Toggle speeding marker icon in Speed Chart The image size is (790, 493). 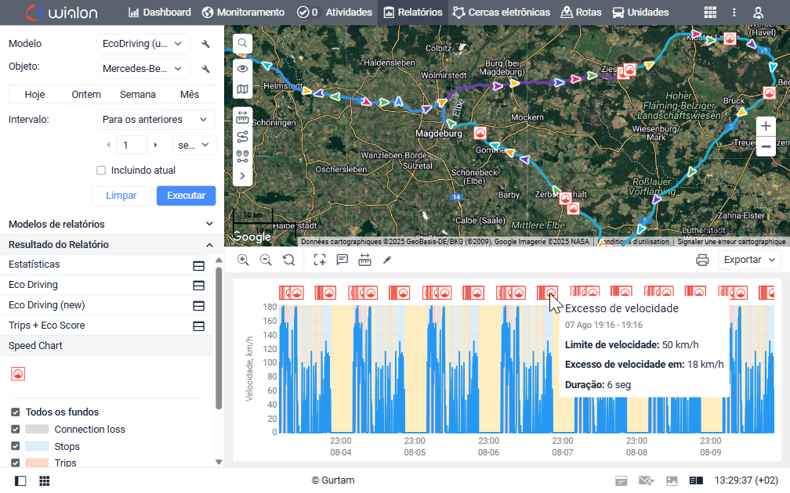(18, 374)
